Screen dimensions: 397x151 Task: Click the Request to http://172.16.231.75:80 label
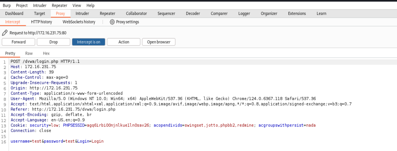point(38,33)
